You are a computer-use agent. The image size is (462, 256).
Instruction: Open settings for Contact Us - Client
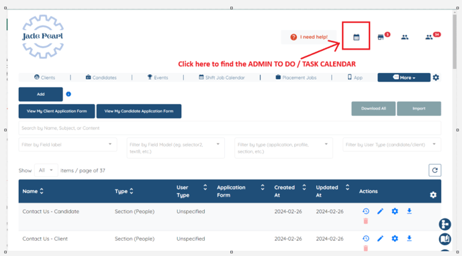pyautogui.click(x=395, y=239)
